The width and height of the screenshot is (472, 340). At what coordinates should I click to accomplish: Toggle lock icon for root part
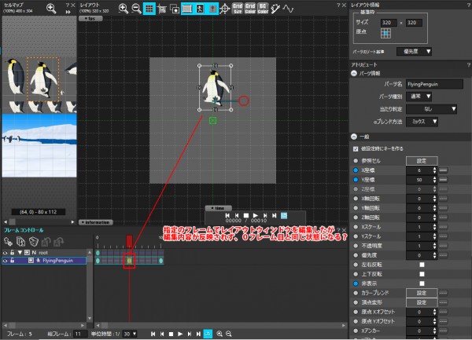click(12, 252)
